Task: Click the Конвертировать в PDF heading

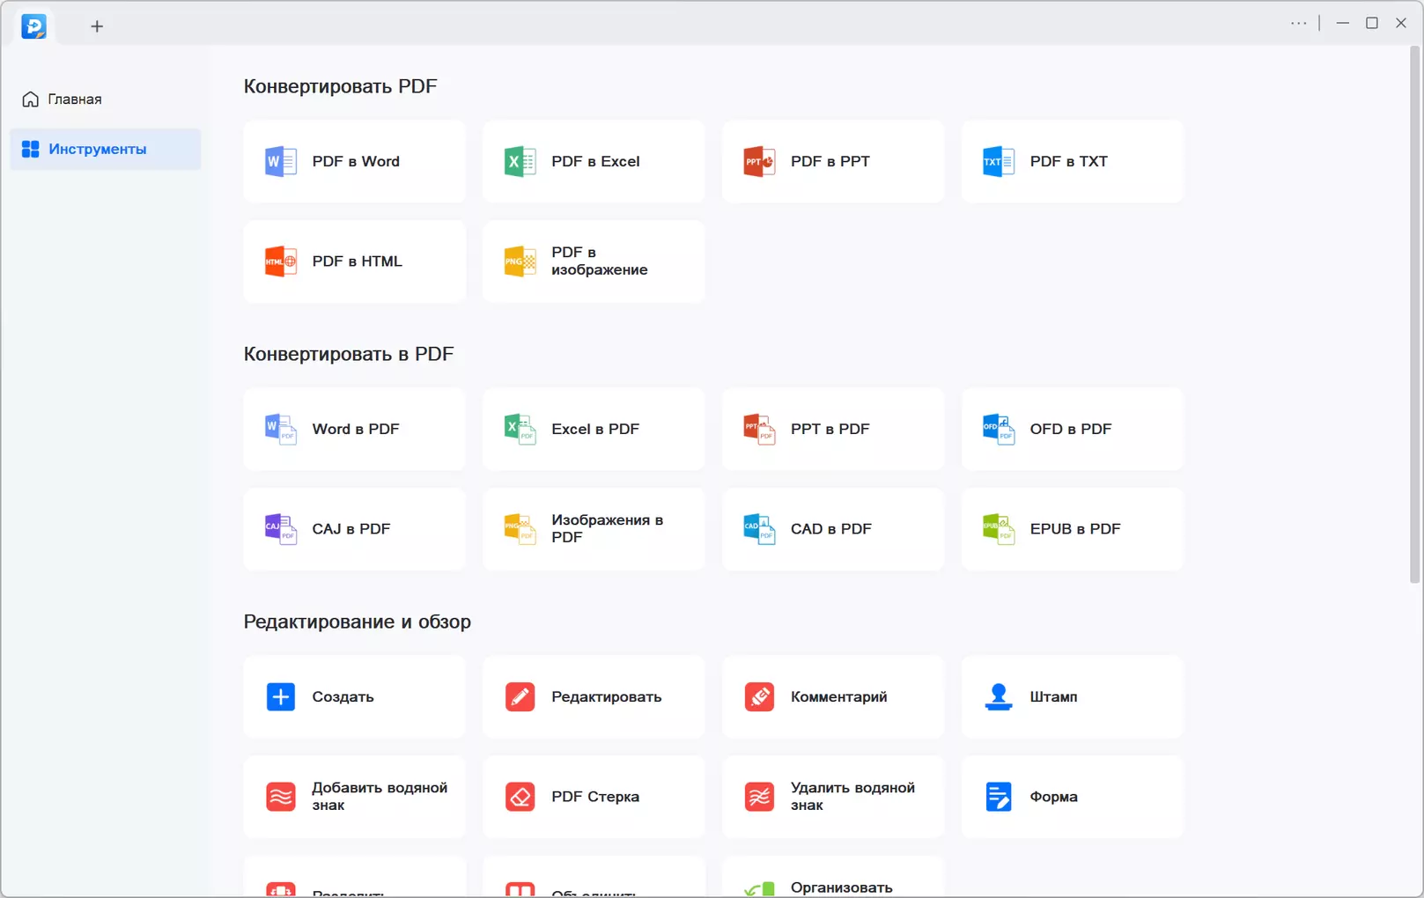Action: point(348,354)
